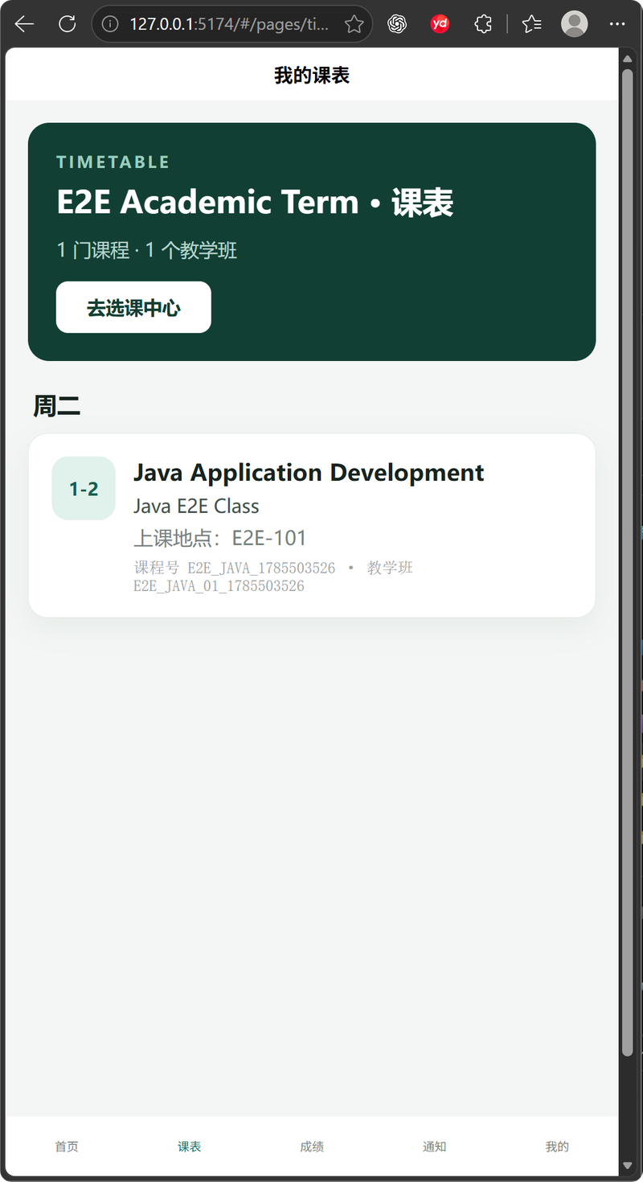Screen dimensions: 643x1182
Task: Open the favorites list icon
Action: tap(531, 24)
